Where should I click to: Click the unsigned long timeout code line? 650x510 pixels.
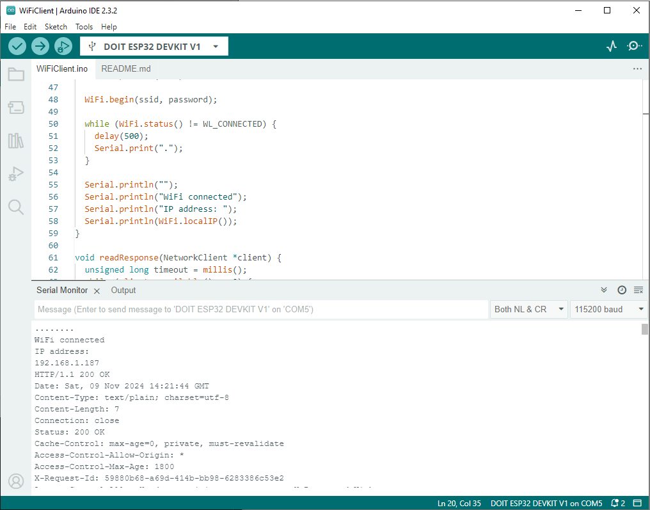pyautogui.click(x=166, y=270)
